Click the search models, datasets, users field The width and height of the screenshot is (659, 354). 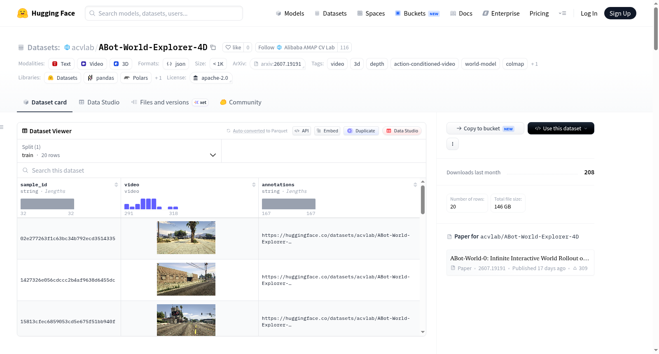click(x=164, y=13)
